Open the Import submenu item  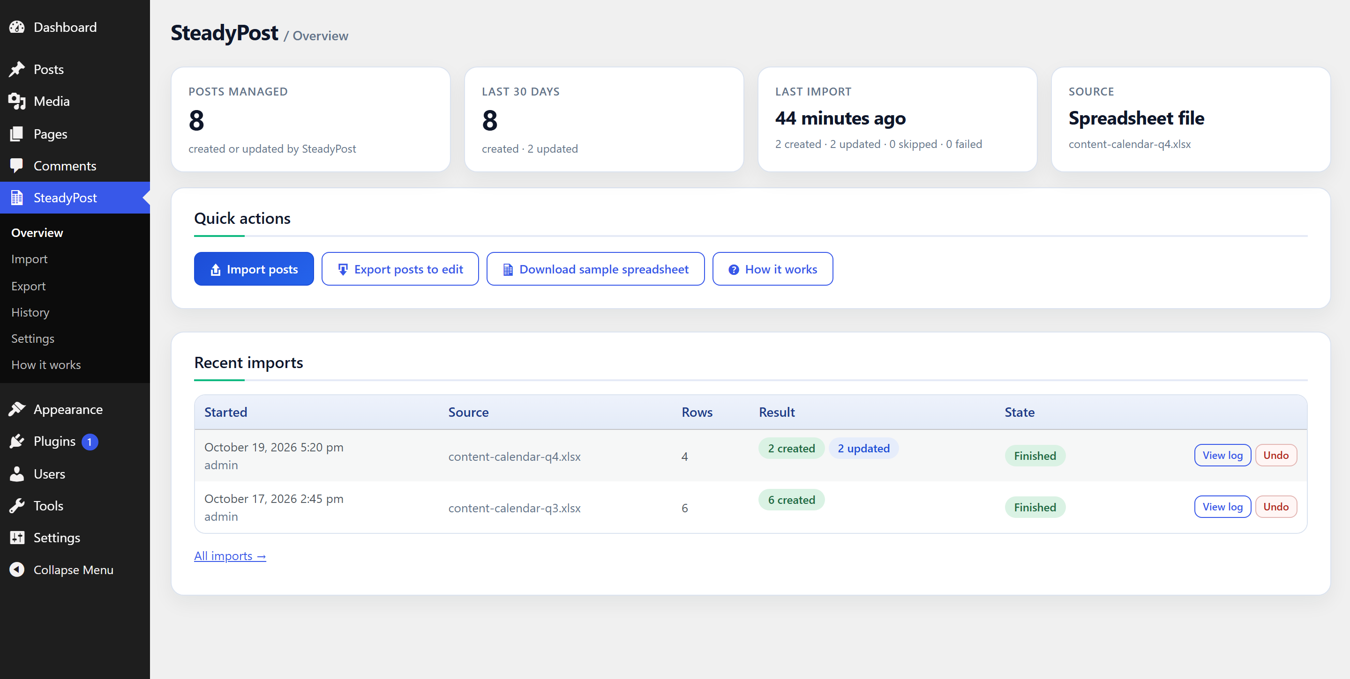(x=30, y=259)
